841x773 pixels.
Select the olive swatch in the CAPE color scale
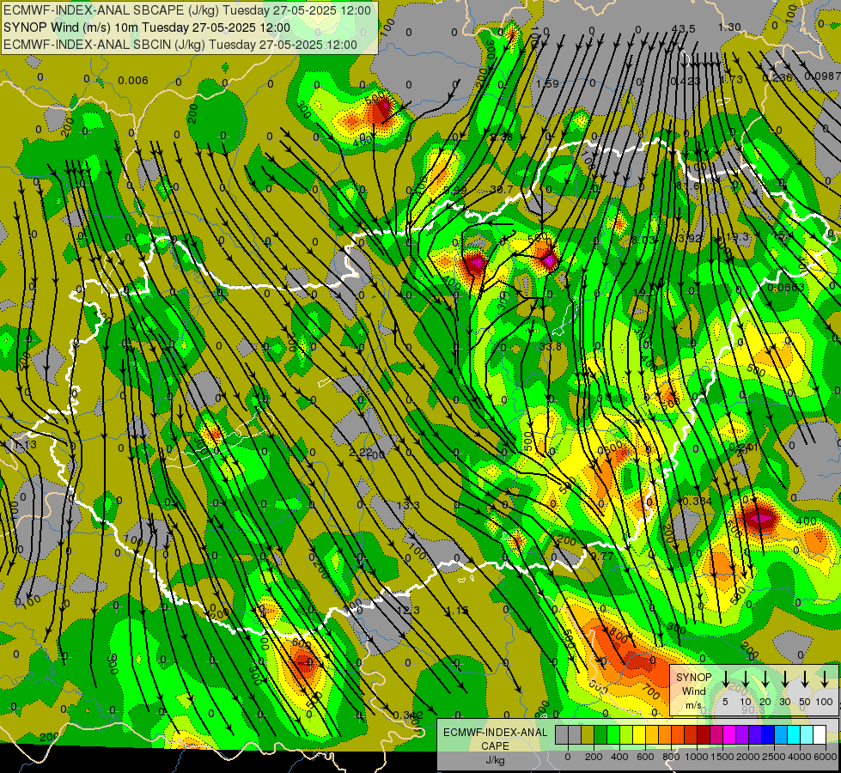[588, 734]
